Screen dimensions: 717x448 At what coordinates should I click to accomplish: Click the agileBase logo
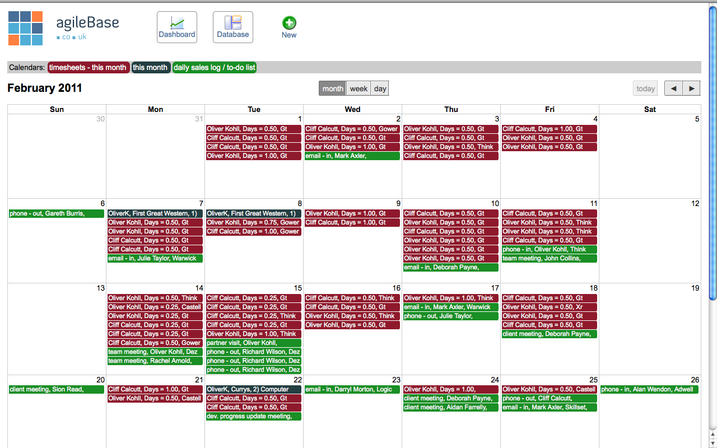click(26, 28)
